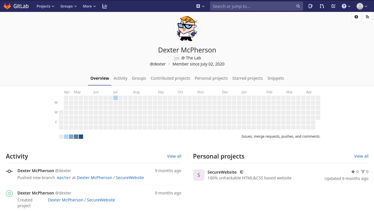Subscribe via the RSS feed icon
The height and width of the screenshot is (211, 374).
tap(367, 17)
